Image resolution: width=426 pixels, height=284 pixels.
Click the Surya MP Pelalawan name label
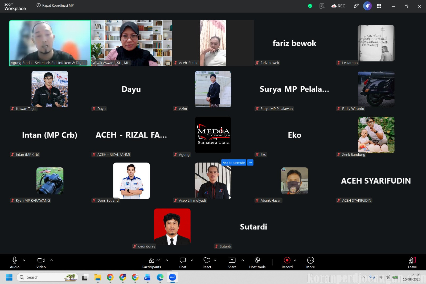[x=274, y=109]
